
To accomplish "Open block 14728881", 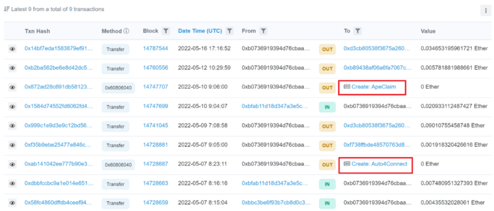I will tap(156, 145).
